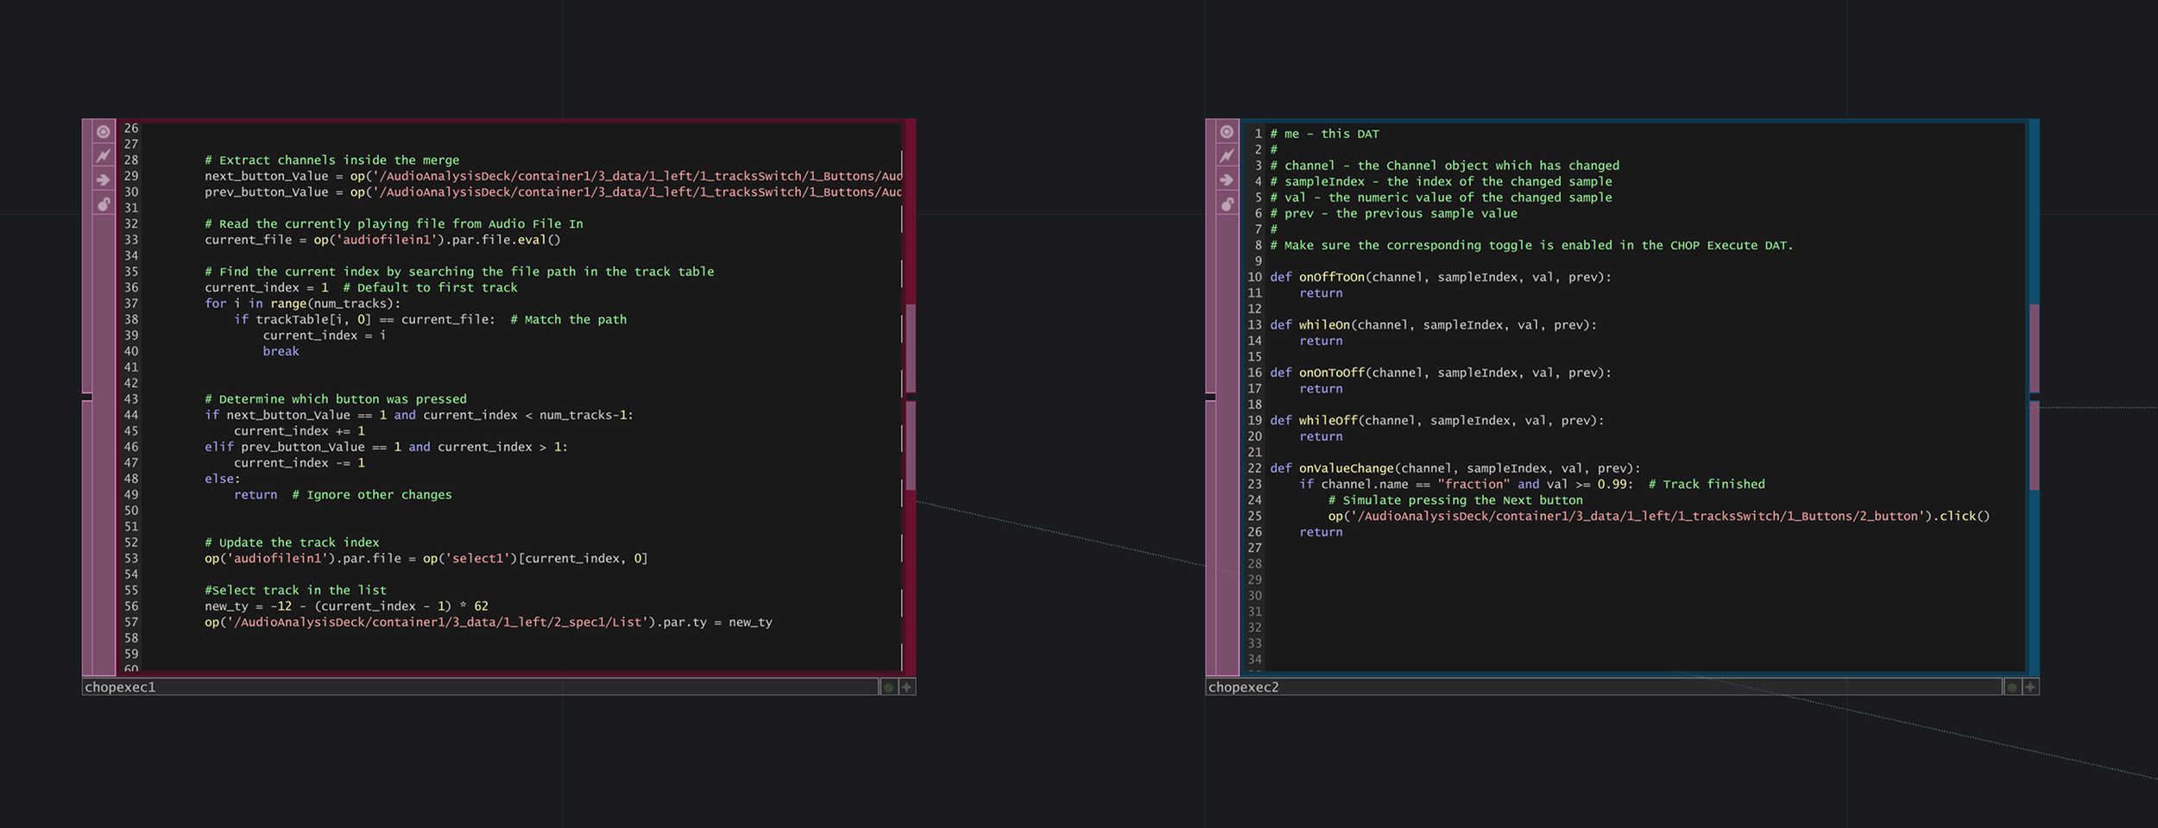Click the 'current_index += 1' line
The image size is (2158, 828).
coord(300,431)
